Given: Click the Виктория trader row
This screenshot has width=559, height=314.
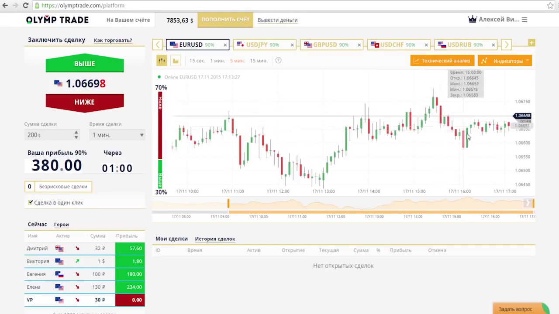Looking at the screenshot, I should coord(85,261).
